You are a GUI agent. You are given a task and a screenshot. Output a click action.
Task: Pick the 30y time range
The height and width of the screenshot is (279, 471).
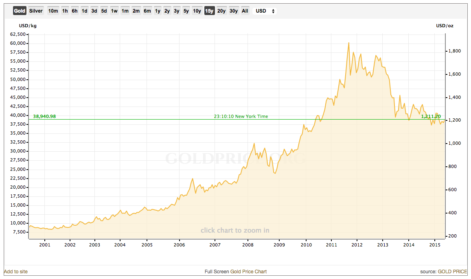pos(234,11)
